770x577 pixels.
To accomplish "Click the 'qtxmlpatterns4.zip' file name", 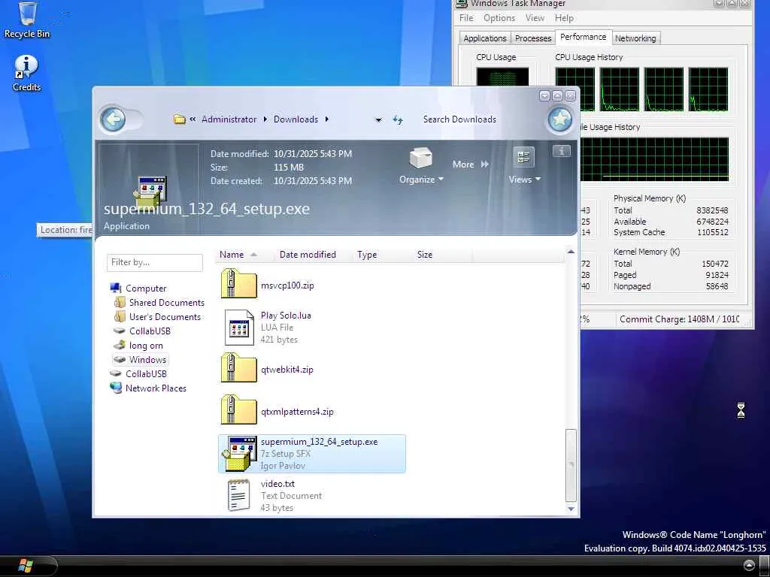I will pyautogui.click(x=297, y=412).
